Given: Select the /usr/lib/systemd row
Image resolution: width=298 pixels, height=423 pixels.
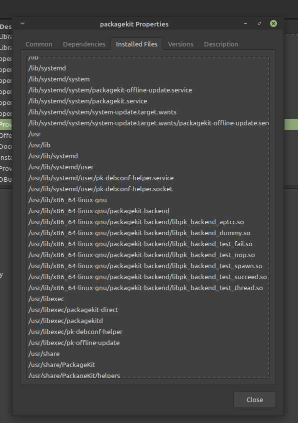Looking at the screenshot, I should [x=148, y=156].
